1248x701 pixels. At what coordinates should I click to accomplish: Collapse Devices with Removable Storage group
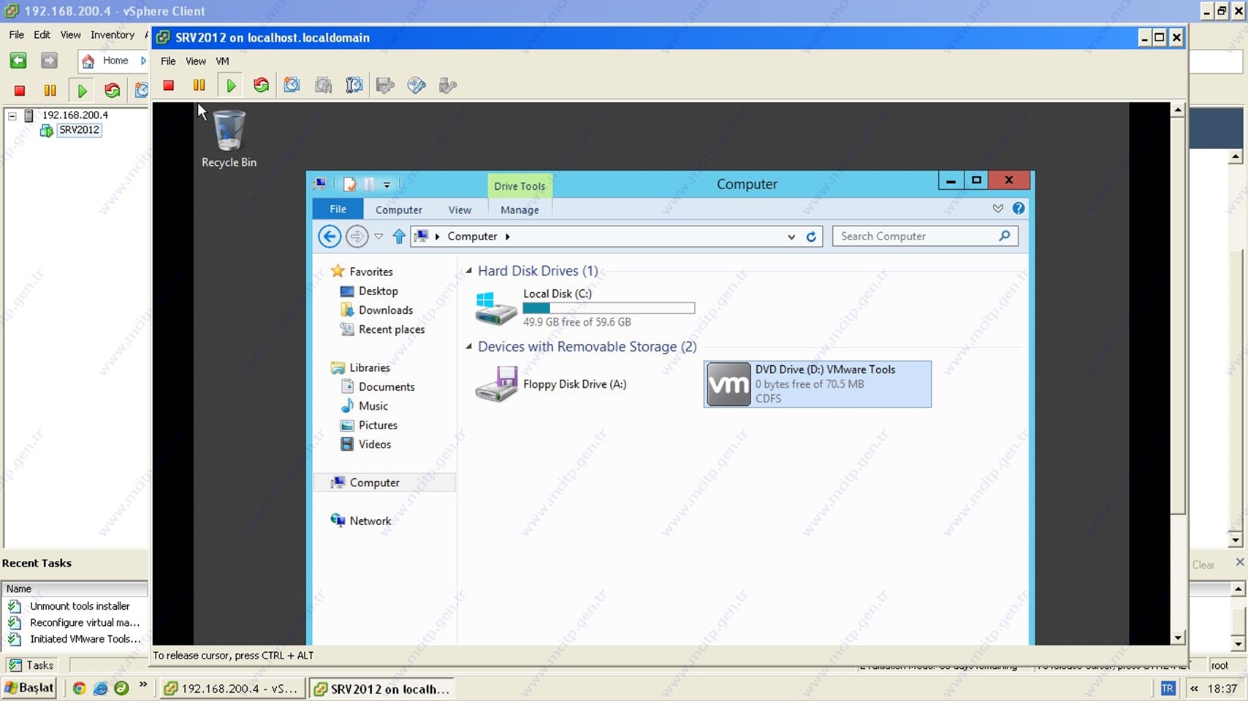pyautogui.click(x=469, y=347)
